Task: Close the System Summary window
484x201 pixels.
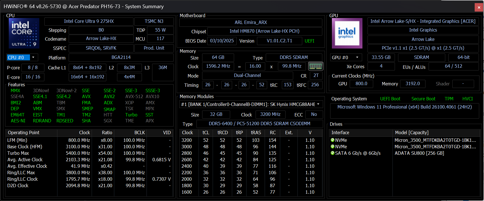Action: 479,7
